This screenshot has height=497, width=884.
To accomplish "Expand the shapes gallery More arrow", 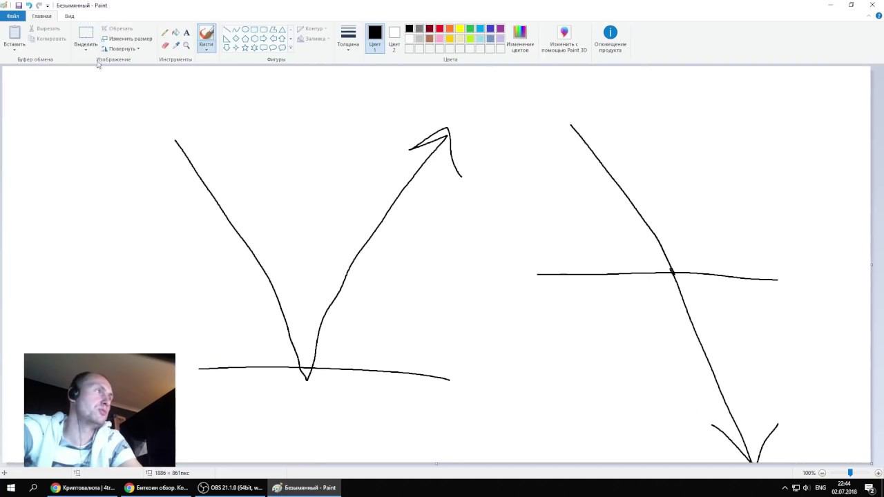I will pyautogui.click(x=291, y=48).
